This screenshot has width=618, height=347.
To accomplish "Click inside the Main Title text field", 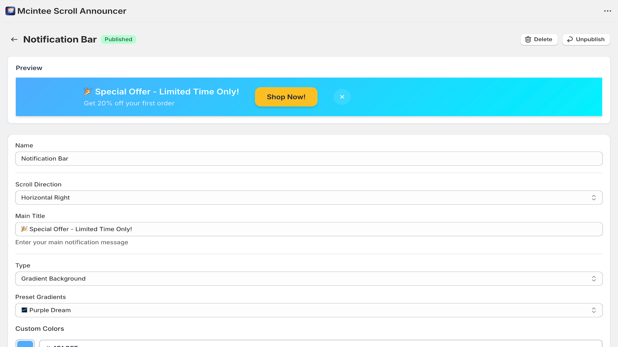I will click(309, 229).
